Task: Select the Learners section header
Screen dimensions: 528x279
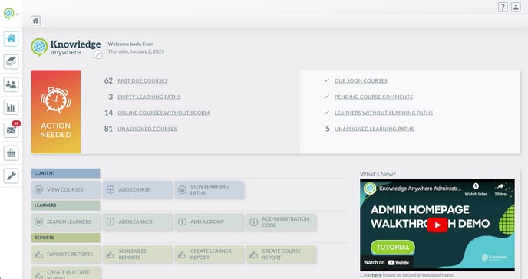Action: tap(65, 205)
